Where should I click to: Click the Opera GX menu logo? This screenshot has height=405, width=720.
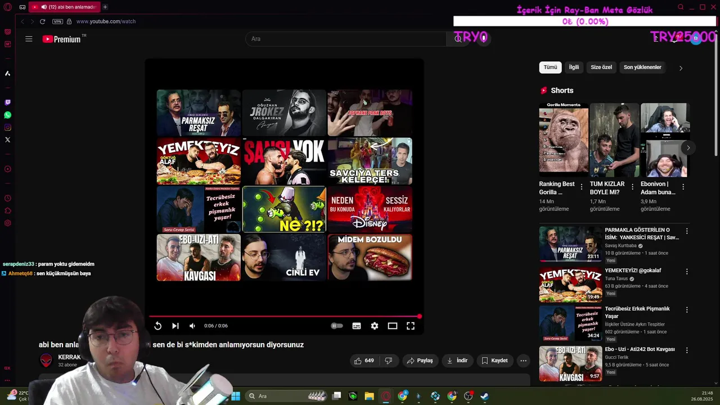pyautogui.click(x=7, y=7)
